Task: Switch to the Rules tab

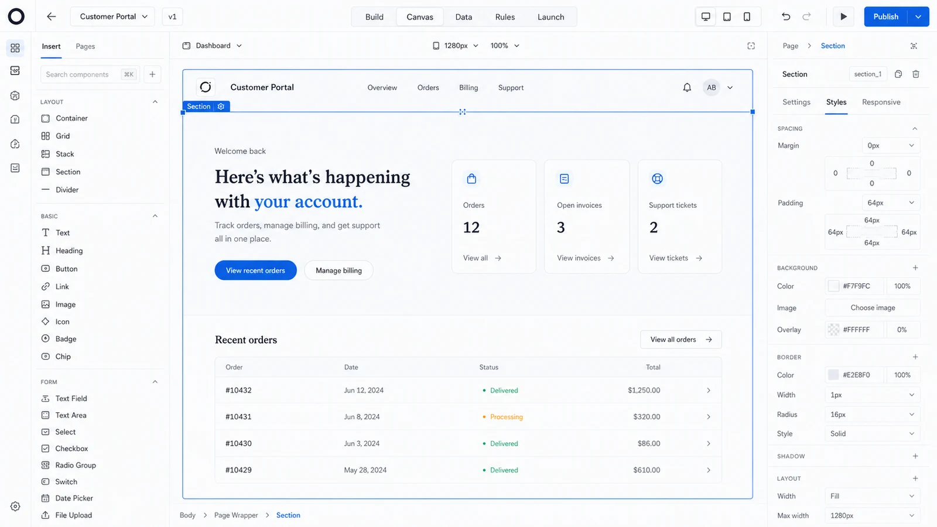Action: pos(505,17)
